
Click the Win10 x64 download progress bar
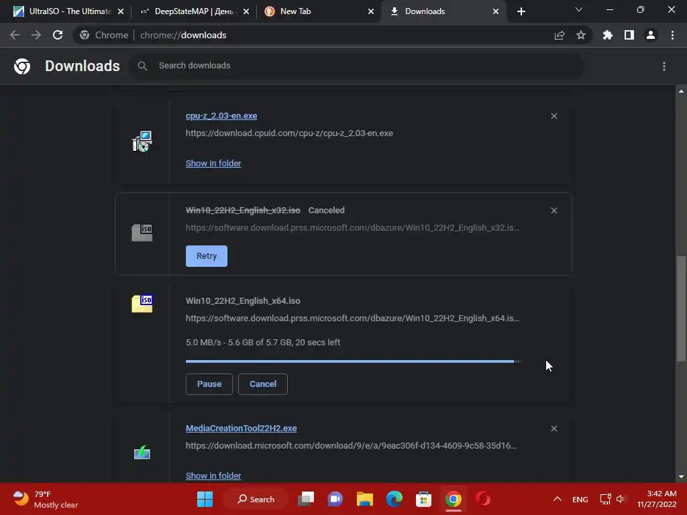click(x=353, y=361)
